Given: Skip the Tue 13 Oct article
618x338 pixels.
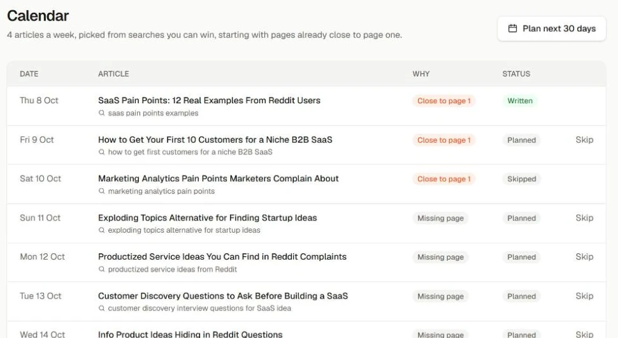Looking at the screenshot, I should tap(584, 296).
